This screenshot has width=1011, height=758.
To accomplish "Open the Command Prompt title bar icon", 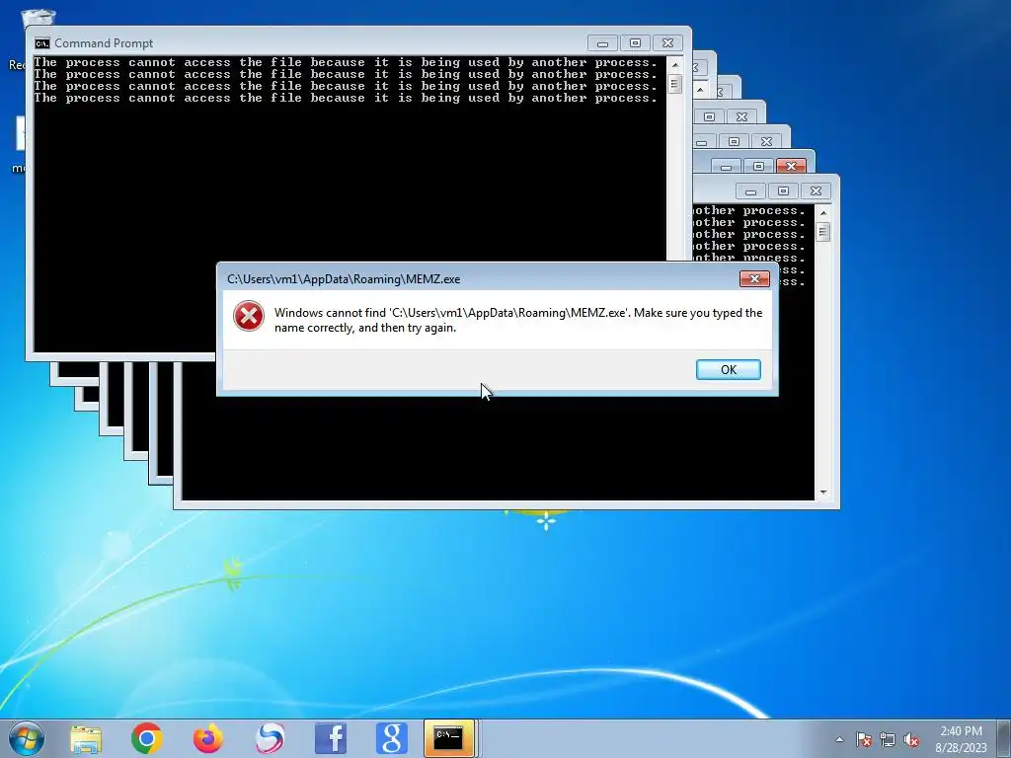I will click(x=42, y=43).
